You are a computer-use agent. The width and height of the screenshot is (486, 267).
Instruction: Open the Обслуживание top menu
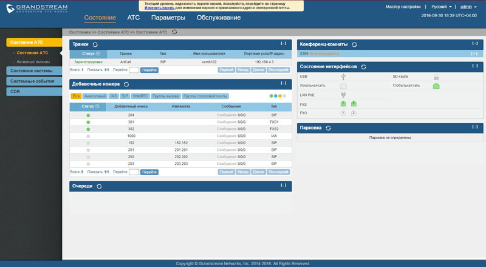pyautogui.click(x=219, y=18)
